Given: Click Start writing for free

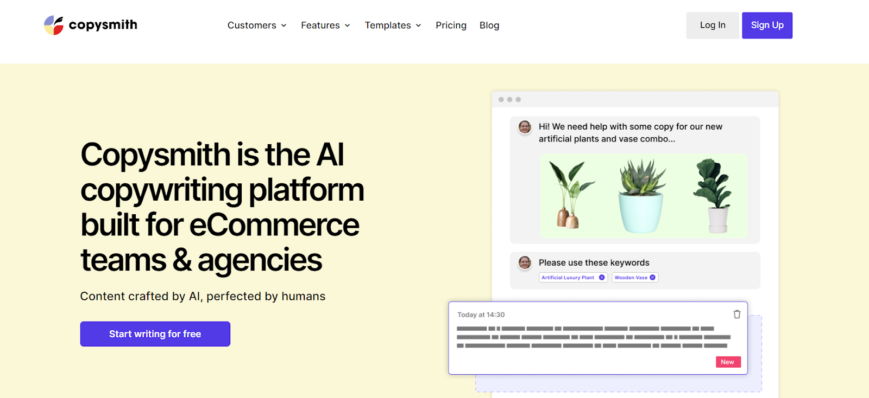Looking at the screenshot, I should tap(155, 334).
